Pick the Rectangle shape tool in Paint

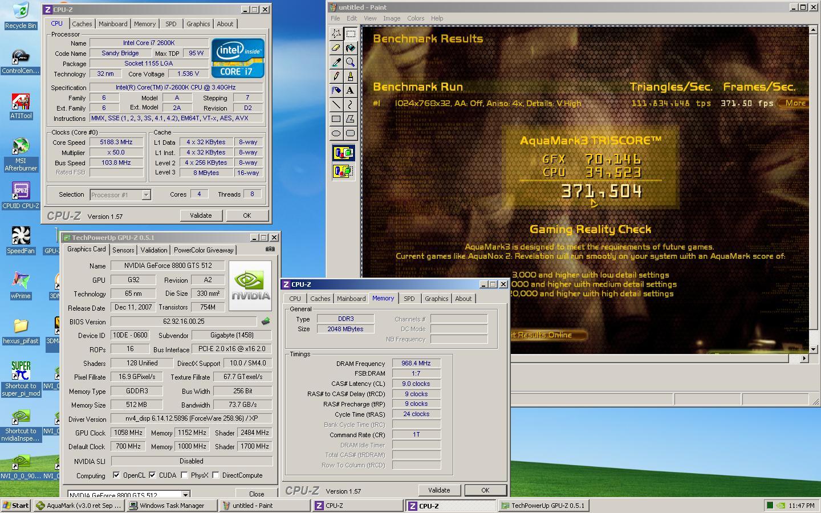coord(336,119)
